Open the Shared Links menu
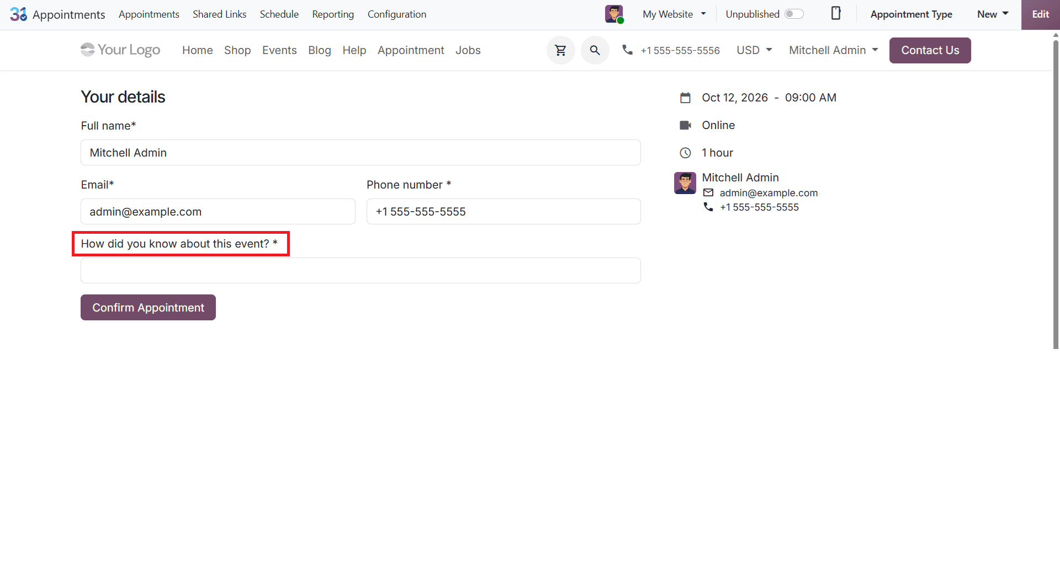1060x569 pixels. [220, 14]
